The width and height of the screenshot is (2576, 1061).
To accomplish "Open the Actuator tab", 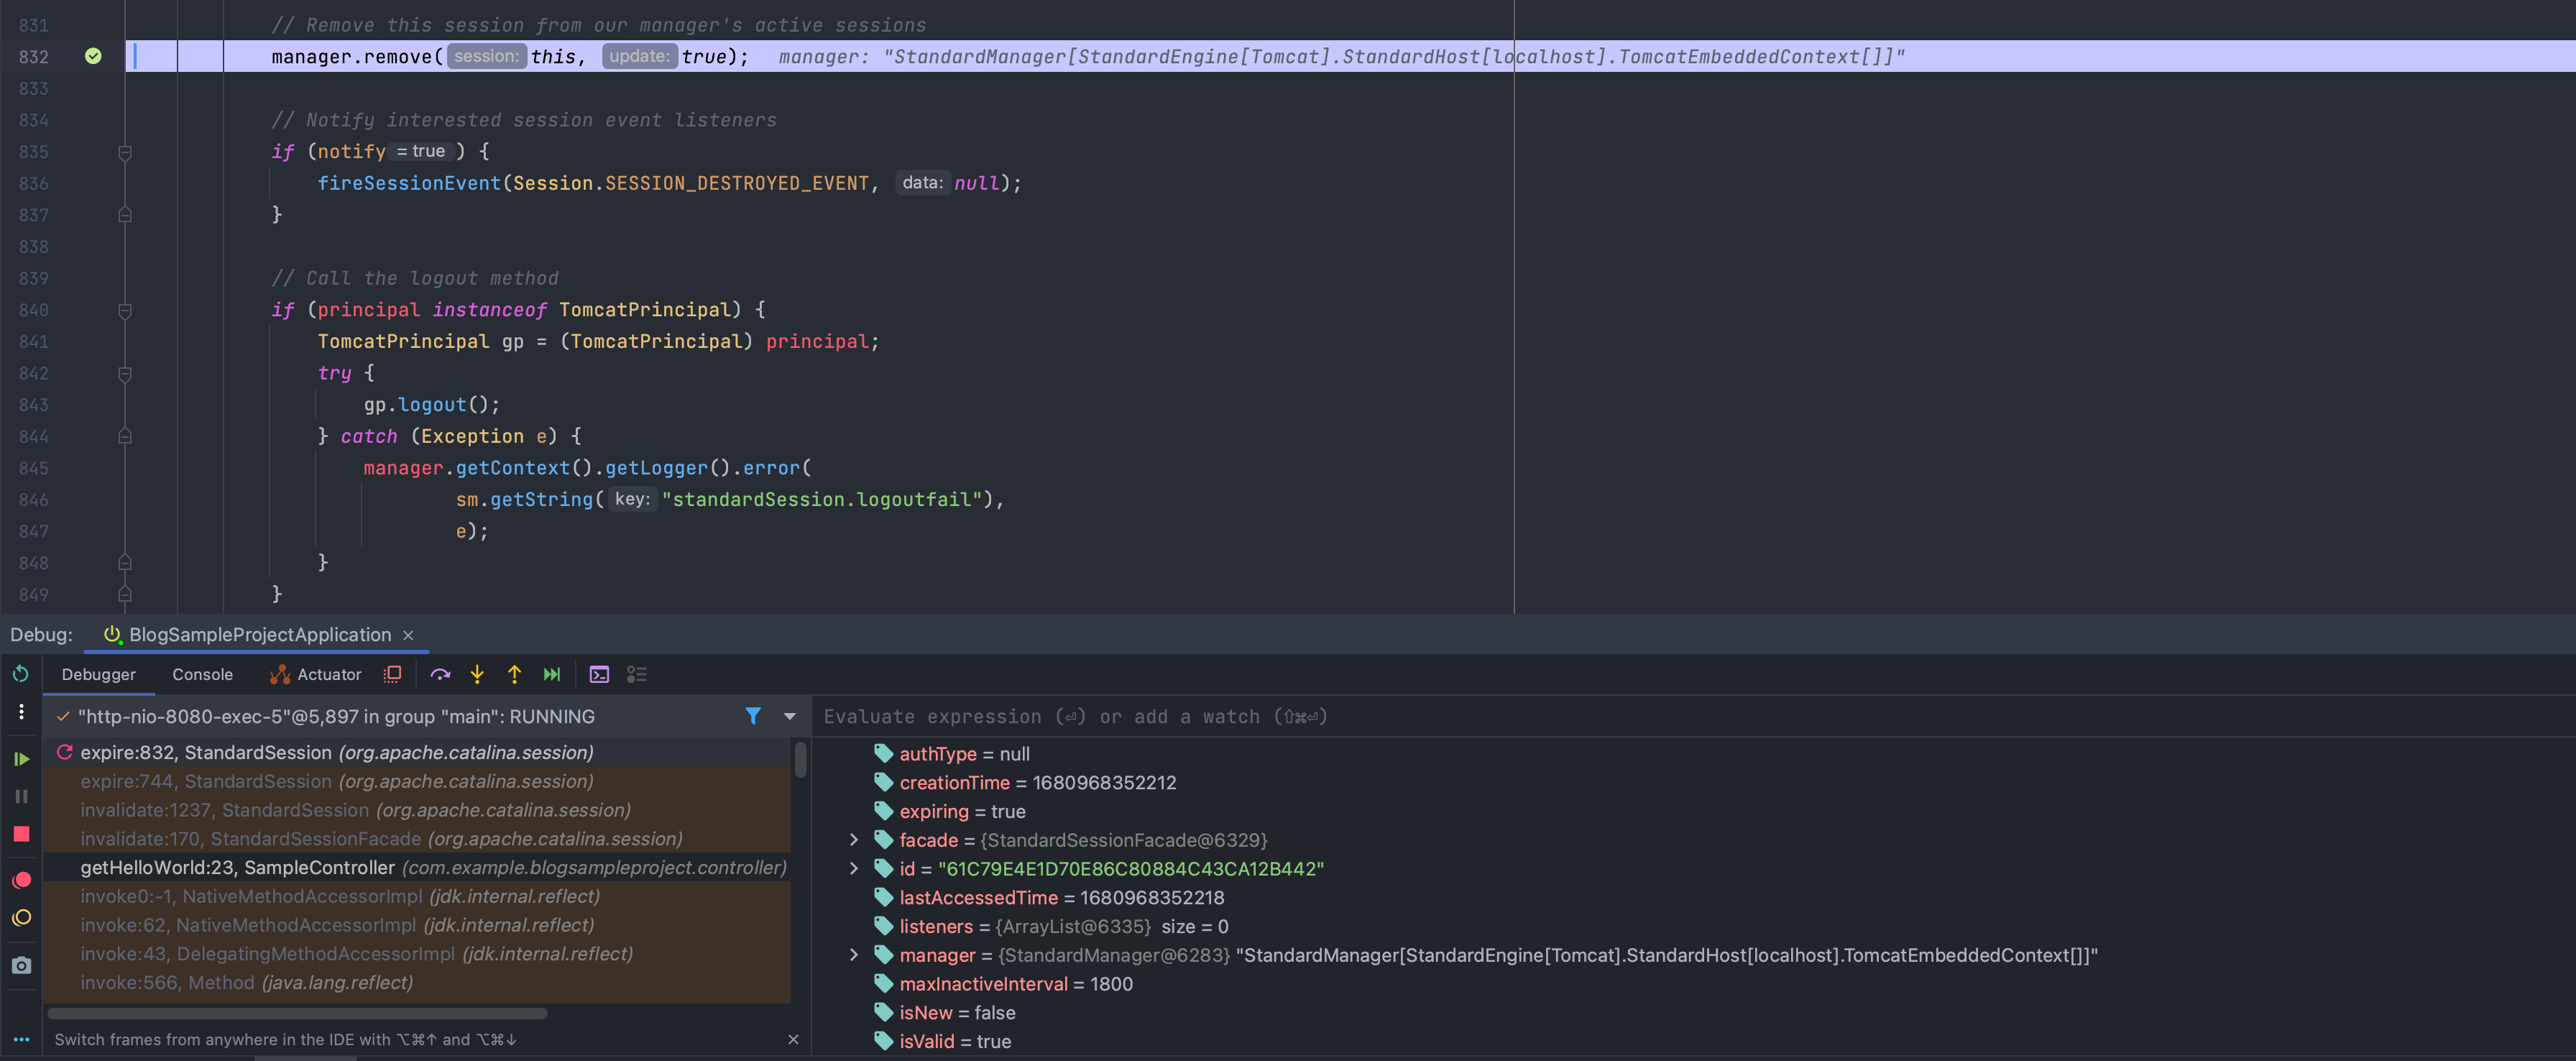I will [x=316, y=675].
